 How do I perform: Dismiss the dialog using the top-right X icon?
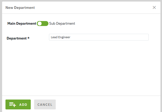pos(154,8)
